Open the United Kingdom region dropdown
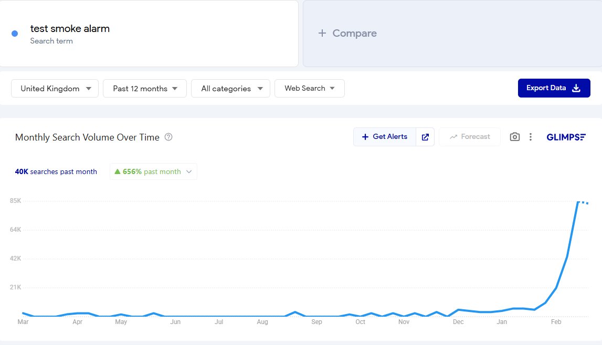Screen dimensions: 602x345 coord(55,89)
